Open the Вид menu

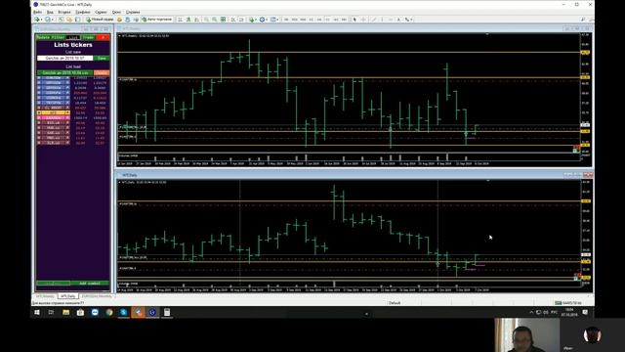50,12
